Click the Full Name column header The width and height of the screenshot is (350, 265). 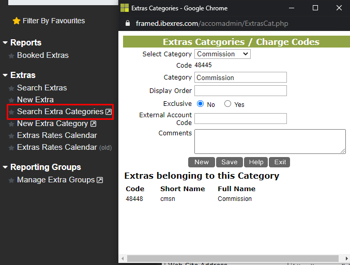[x=237, y=189]
